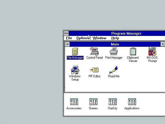This screenshot has height=124, width=165.
Task: Click the 'Games' label text
Action: click(93, 108)
